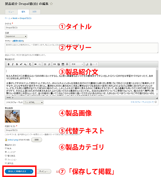Apply subscript formatting
The width and height of the screenshot is (161, 177).
tap(25, 64)
